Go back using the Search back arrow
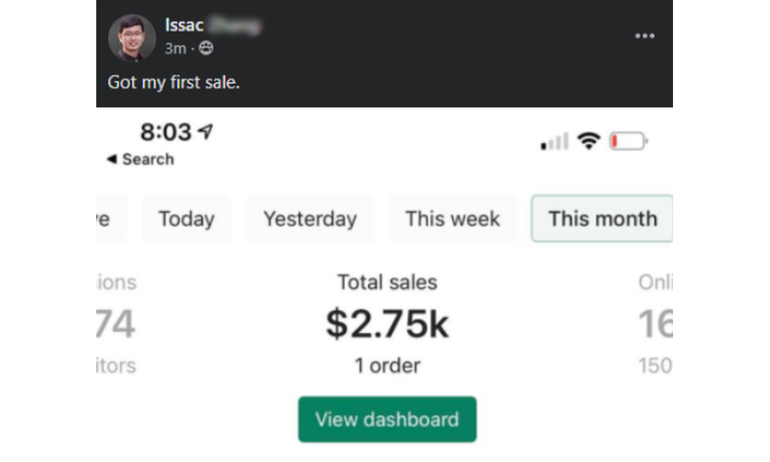 112,159
